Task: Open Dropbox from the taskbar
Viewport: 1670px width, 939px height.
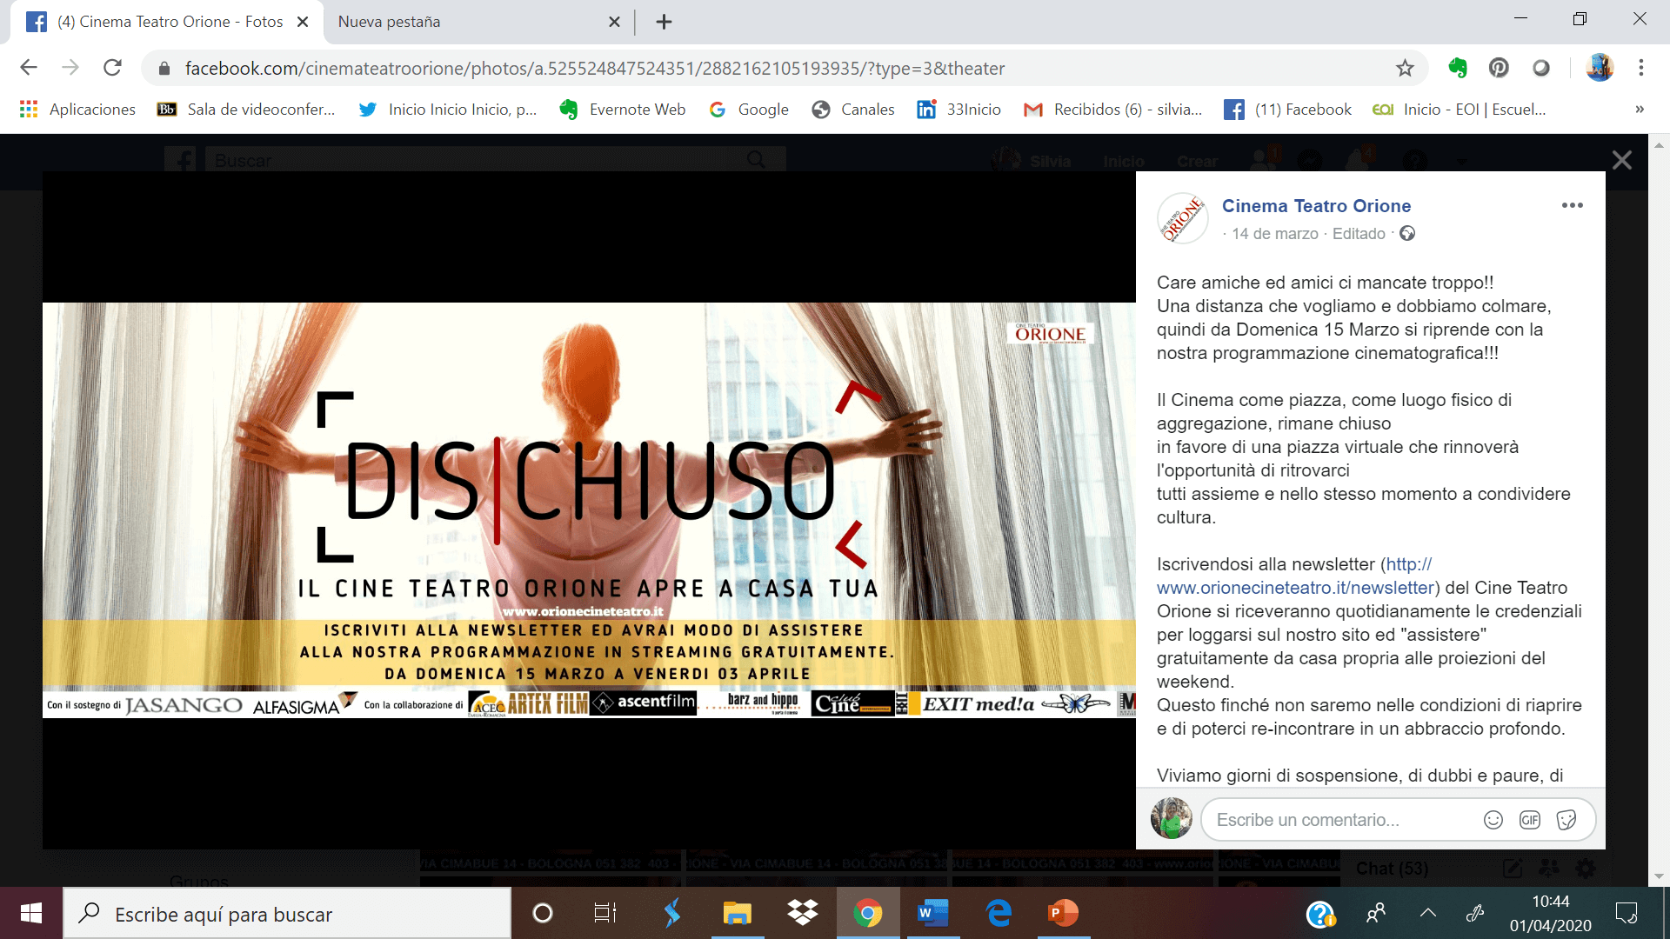Action: tap(802, 913)
